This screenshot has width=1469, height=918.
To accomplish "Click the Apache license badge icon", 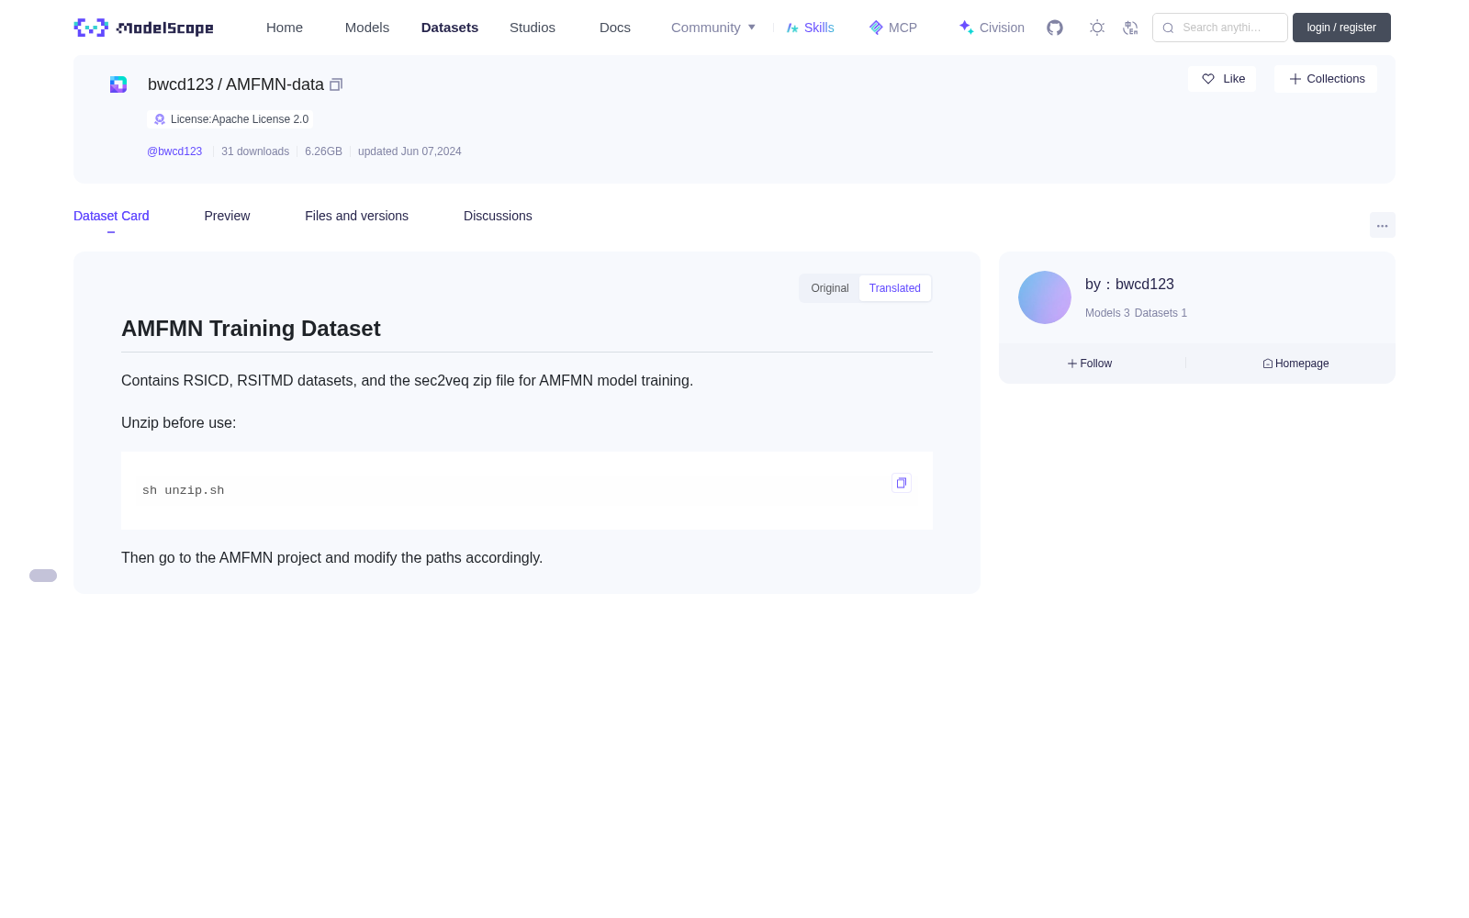I will [x=160, y=119].
